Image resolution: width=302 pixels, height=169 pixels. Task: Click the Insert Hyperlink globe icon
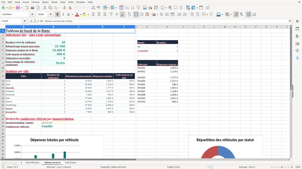coord(170,8)
